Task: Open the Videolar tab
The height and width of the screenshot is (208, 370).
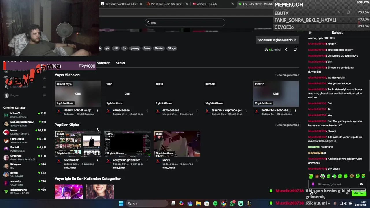Action: pos(103,63)
